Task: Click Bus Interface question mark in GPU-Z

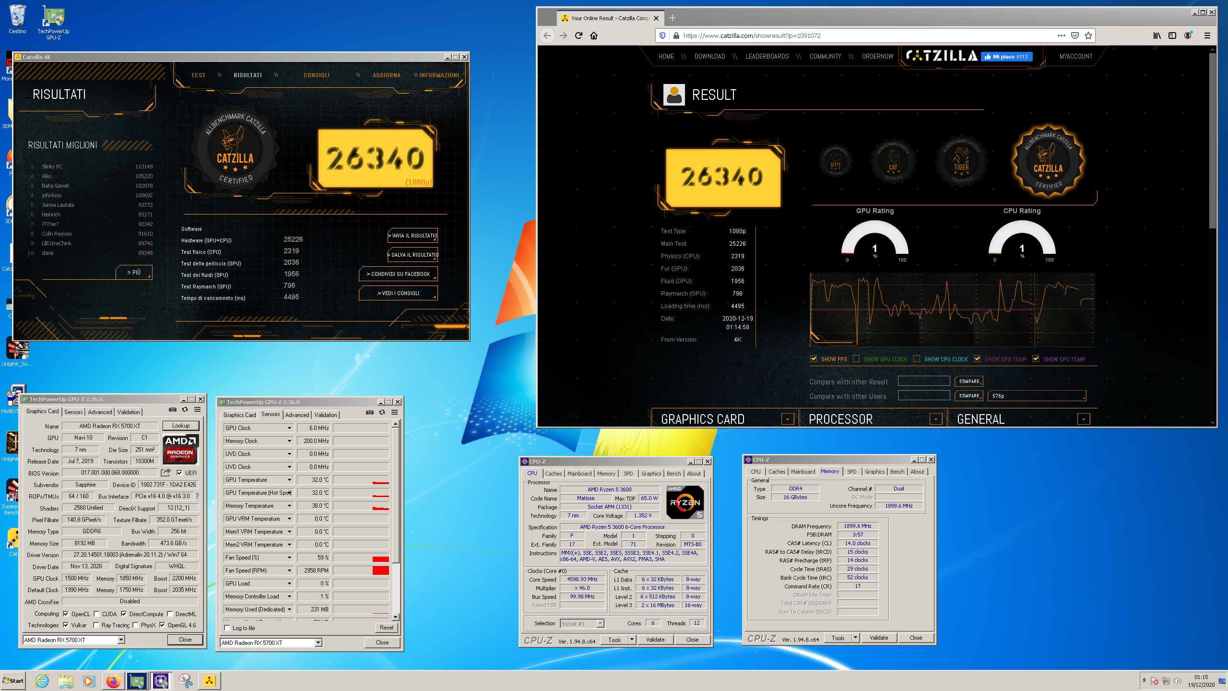Action: [x=197, y=496]
